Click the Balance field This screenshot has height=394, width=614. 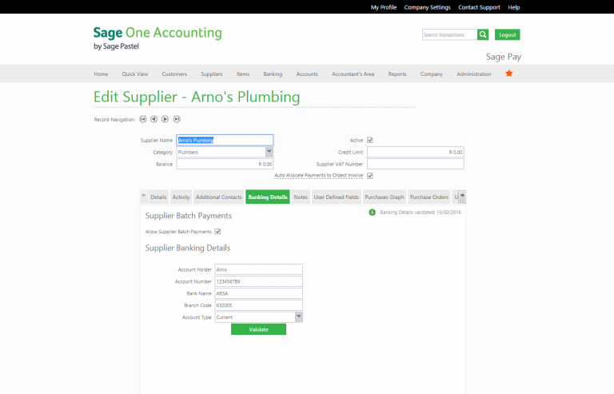pyautogui.click(x=225, y=164)
